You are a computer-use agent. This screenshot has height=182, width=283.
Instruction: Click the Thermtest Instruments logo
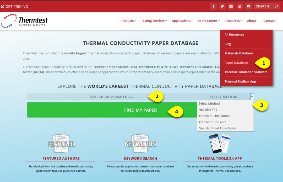pyautogui.click(x=25, y=20)
